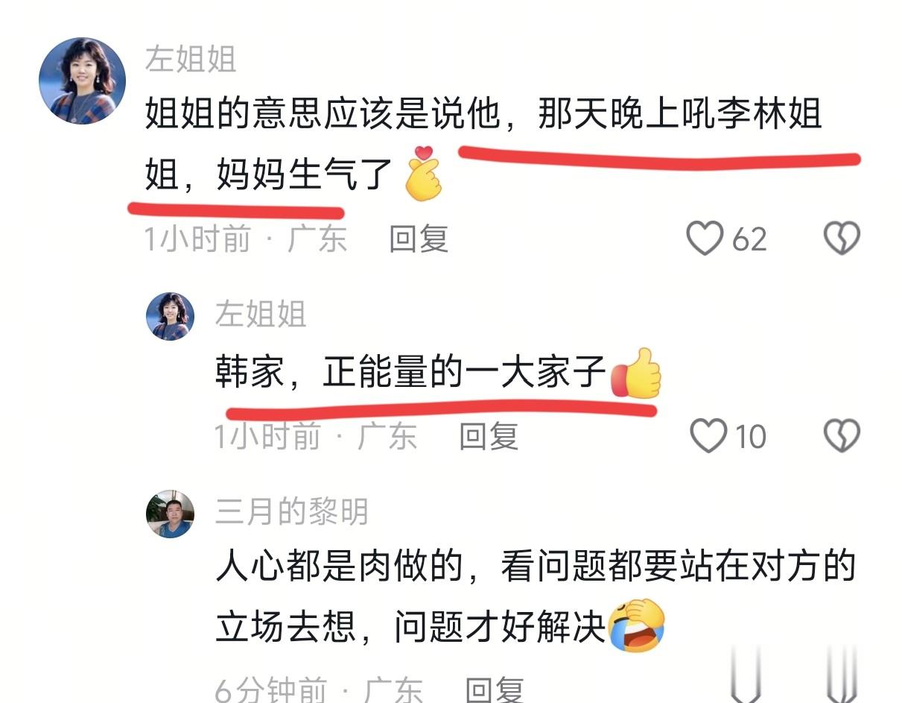This screenshot has height=703, width=902.
Task: Reply to the 韩家 正能量 comment
Action: coord(488,435)
